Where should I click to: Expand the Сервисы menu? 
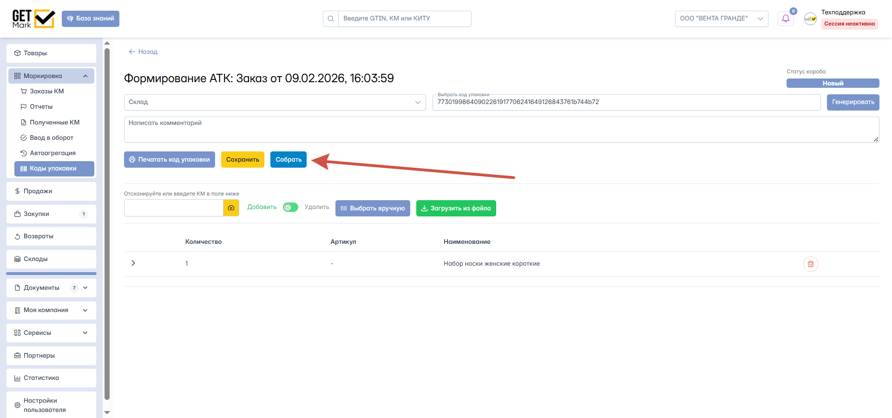(51, 333)
